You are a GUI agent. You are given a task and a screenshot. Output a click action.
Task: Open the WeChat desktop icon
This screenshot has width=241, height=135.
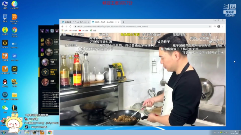[x=5, y=109]
